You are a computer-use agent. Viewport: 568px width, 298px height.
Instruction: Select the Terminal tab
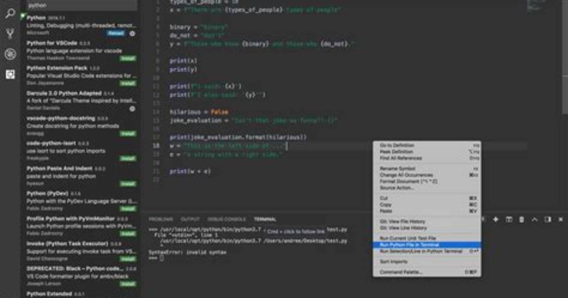pyautogui.click(x=265, y=219)
